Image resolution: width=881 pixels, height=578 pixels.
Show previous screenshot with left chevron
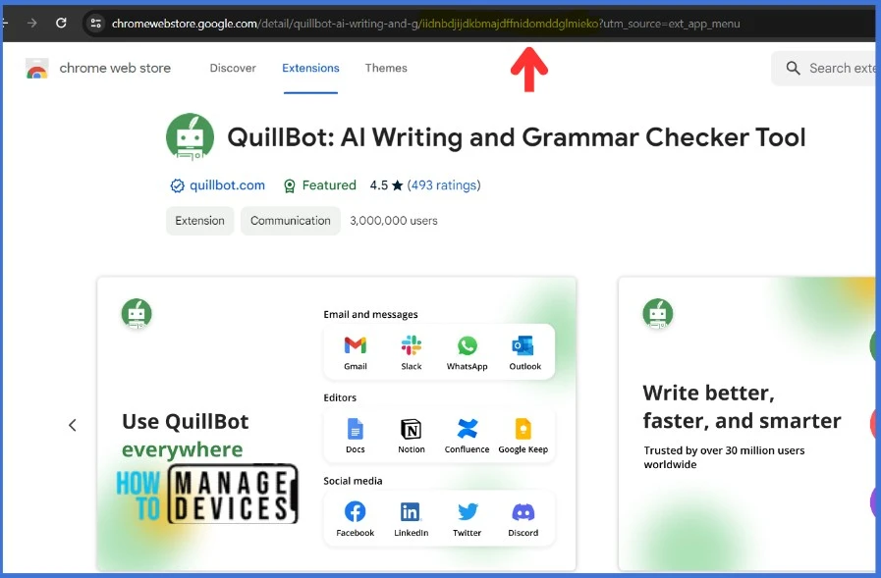73,425
